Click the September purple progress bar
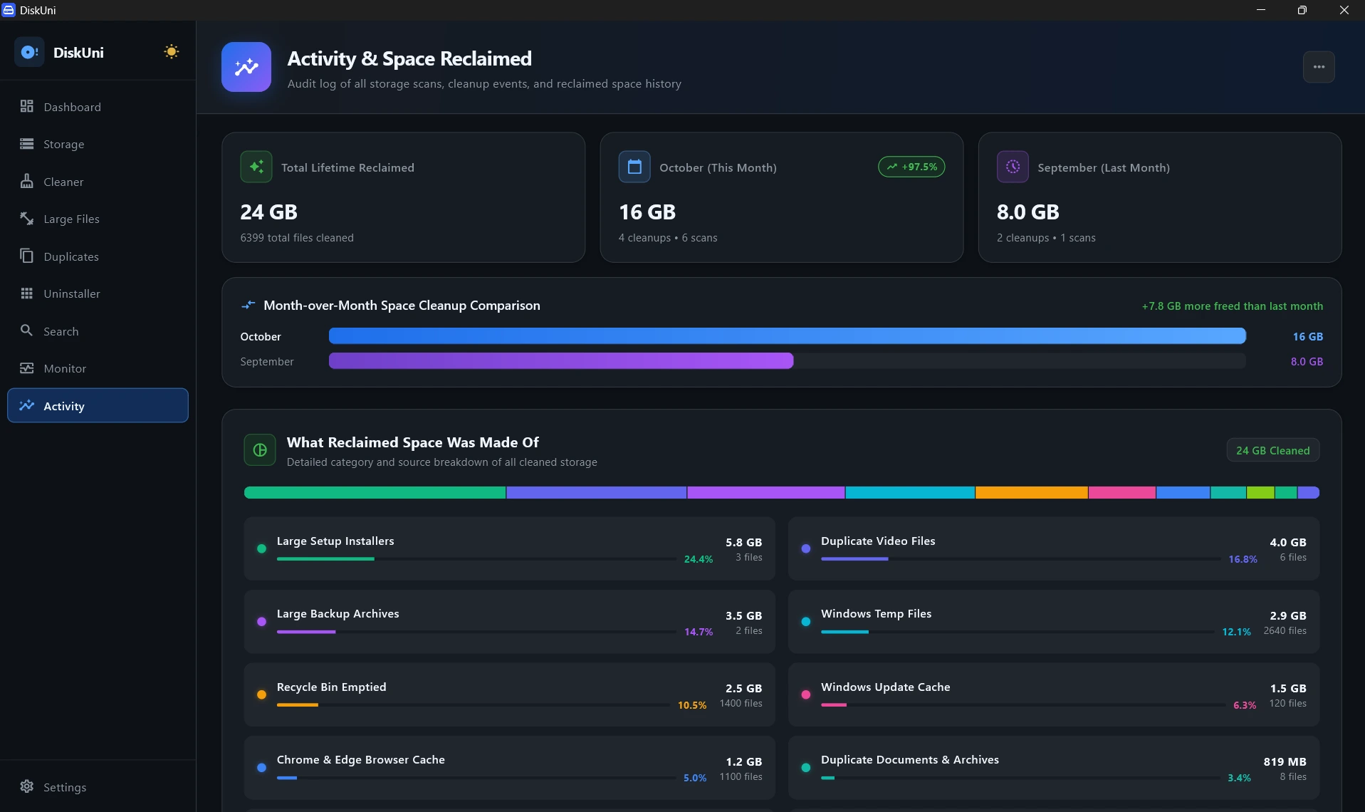Image resolution: width=1365 pixels, height=812 pixels. [561, 361]
